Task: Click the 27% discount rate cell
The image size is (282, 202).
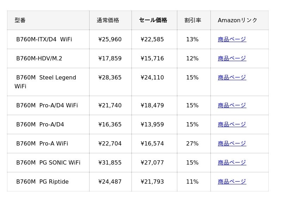Action: coord(192,143)
